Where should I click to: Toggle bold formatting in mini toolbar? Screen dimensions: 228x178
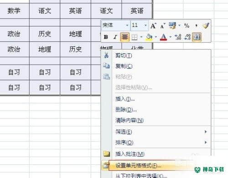click(106, 37)
